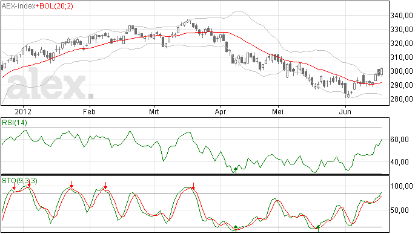Screen dimensions: 418x234
Task: Click the Mrt date axis label
Action: pos(154,111)
